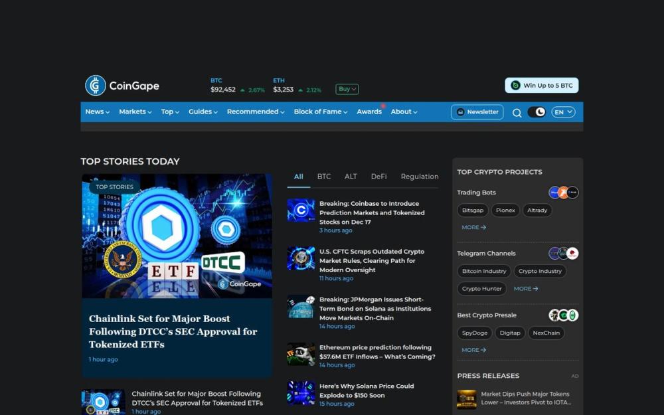Open the small Chainlink Set for Major Boost link

pyautogui.click(x=197, y=398)
